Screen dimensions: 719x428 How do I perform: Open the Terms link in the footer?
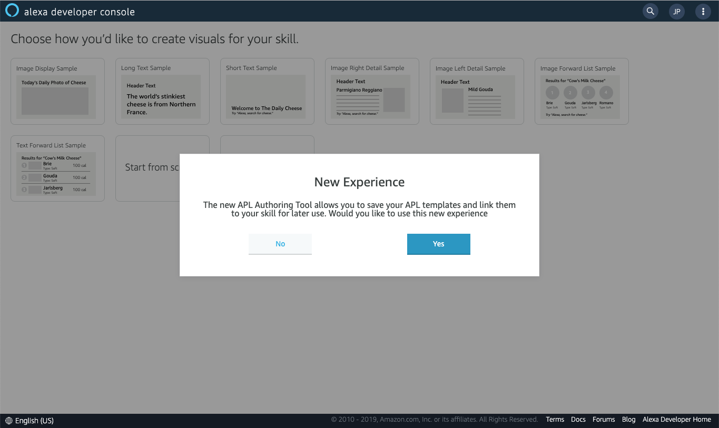(x=555, y=419)
